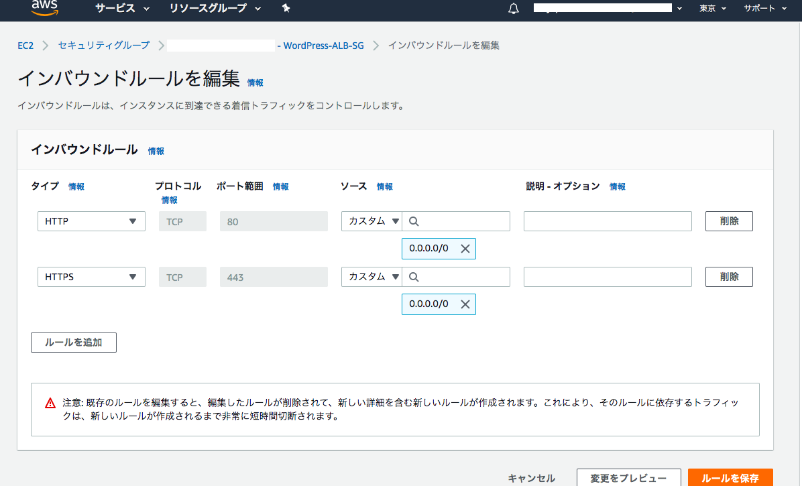Click the AWS logo home icon
Image resolution: width=802 pixels, height=486 pixels.
(45, 7)
